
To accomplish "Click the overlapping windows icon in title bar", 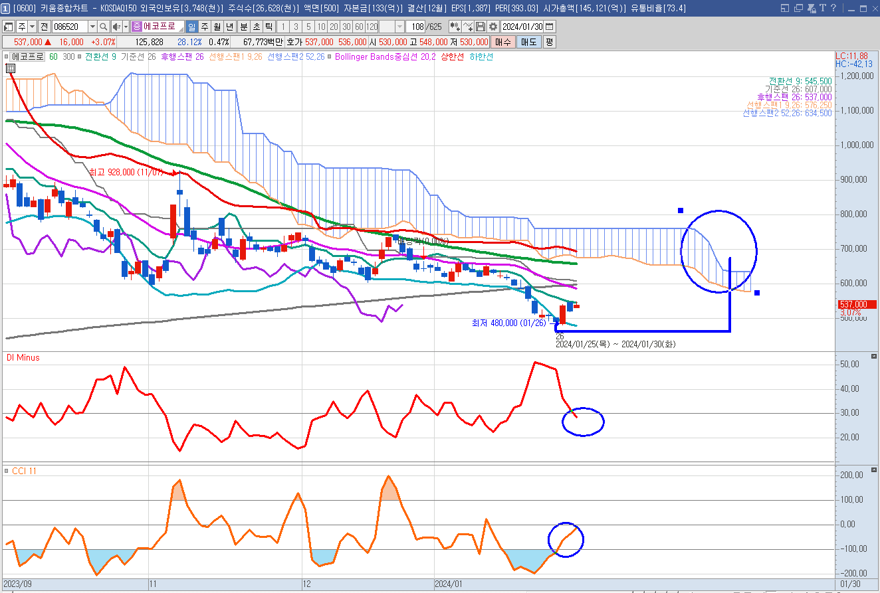I will 797,8.
